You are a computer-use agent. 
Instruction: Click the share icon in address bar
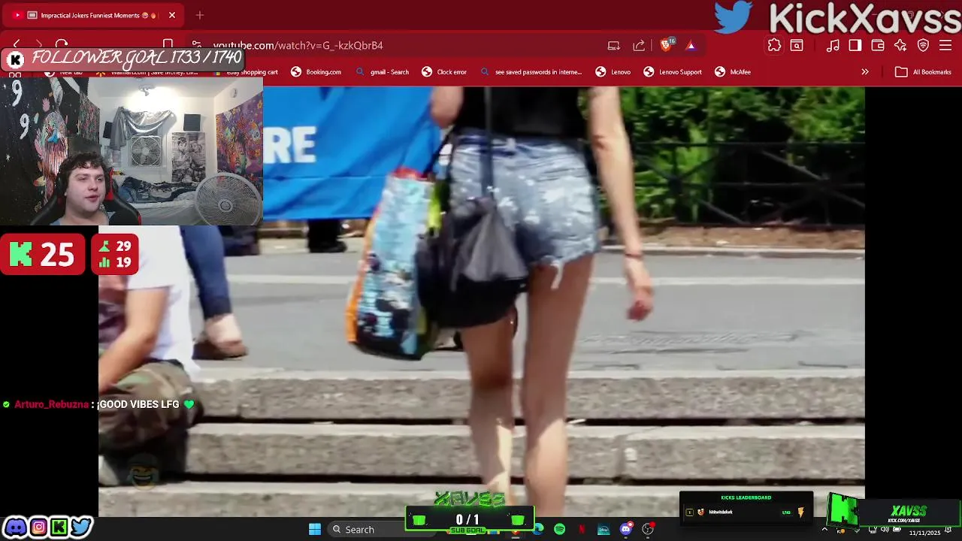pyautogui.click(x=639, y=46)
